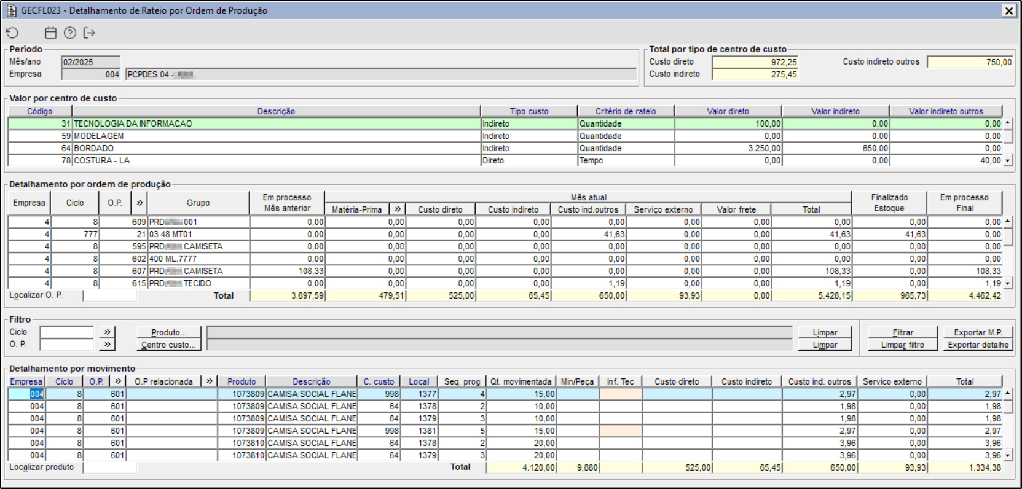1022x489 pixels.
Task: Open the Centro custo... selection button
Action: click(168, 345)
